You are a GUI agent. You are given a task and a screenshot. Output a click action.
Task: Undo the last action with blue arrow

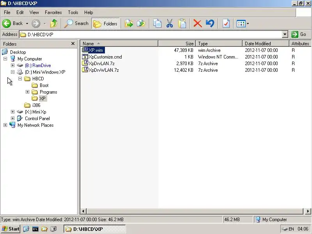pos(210,23)
